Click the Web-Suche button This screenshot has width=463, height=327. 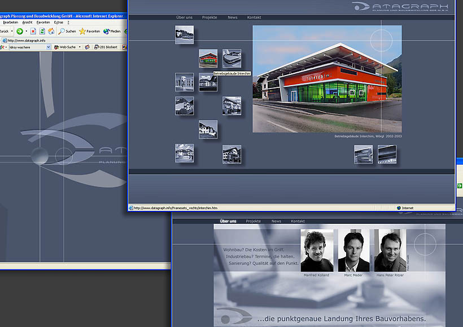67,47
